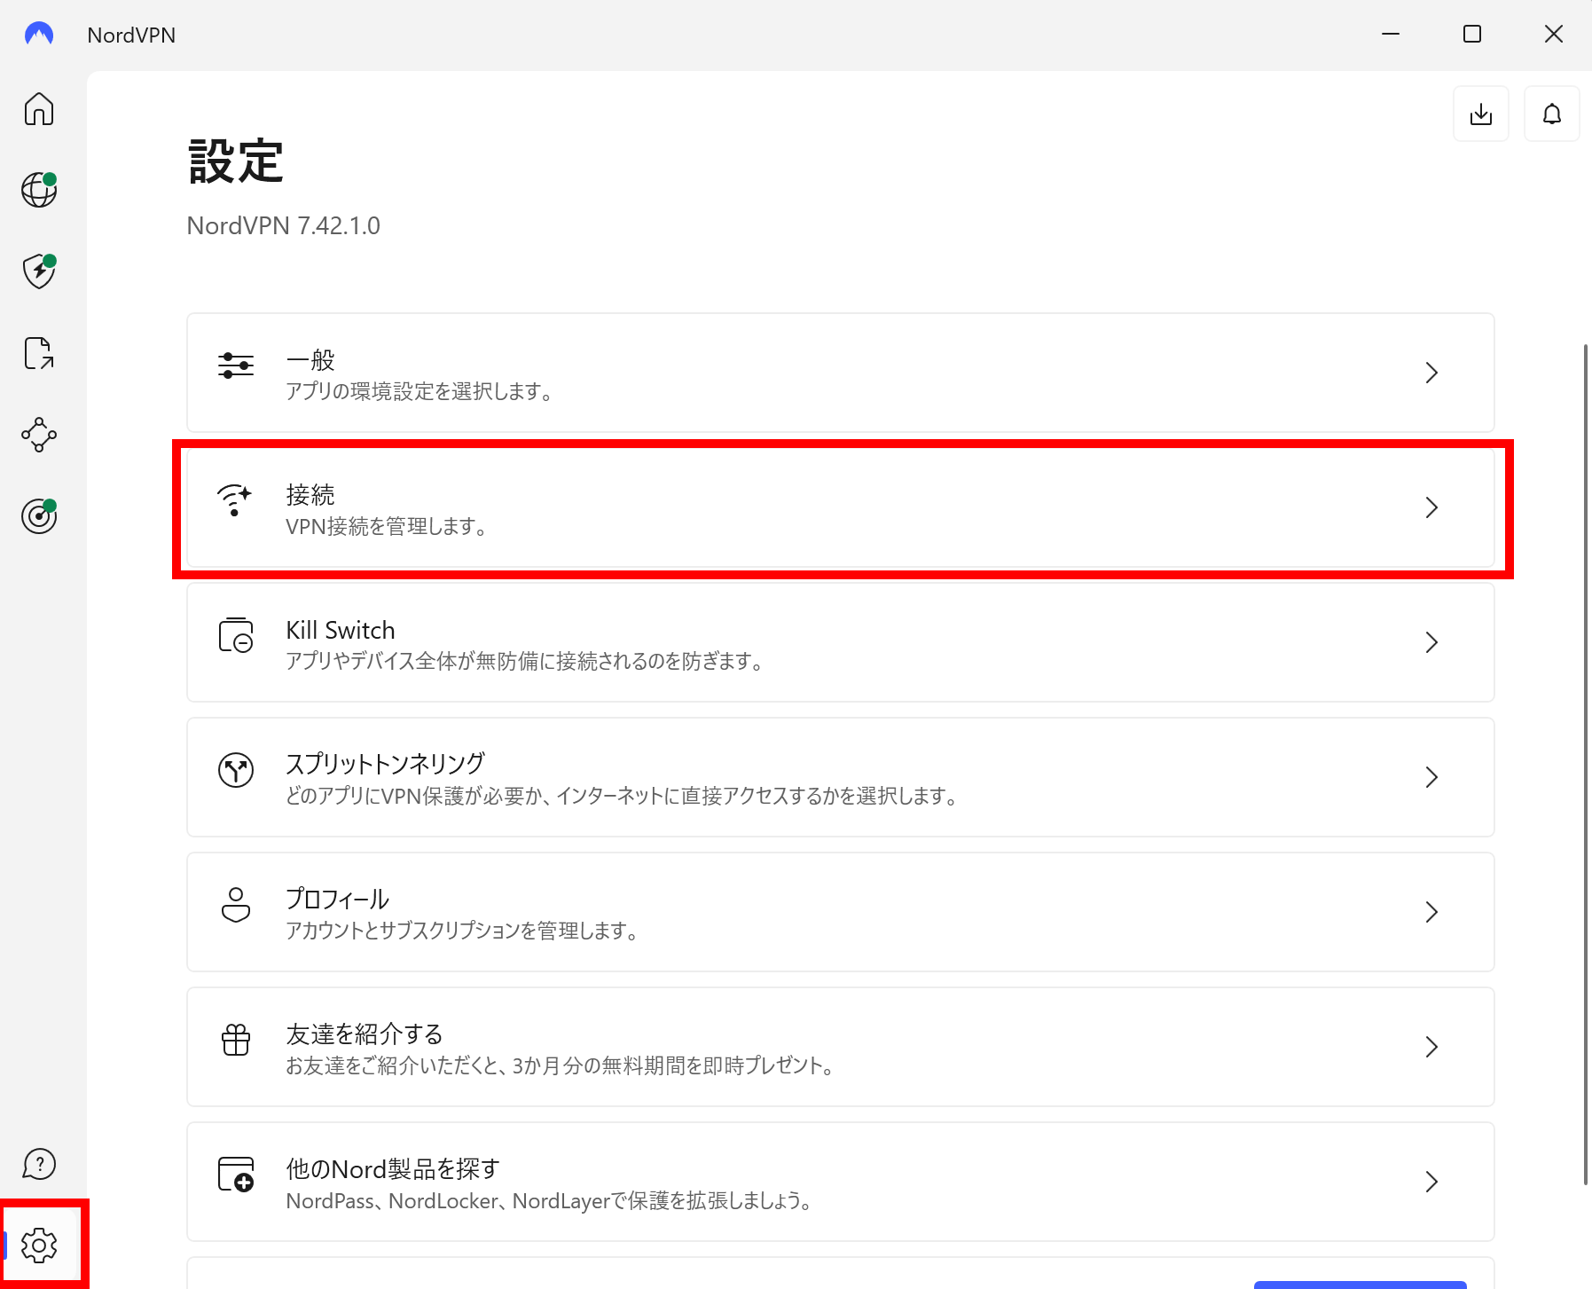Open the globe server locations icon
The width and height of the screenshot is (1592, 1289).
(39, 189)
